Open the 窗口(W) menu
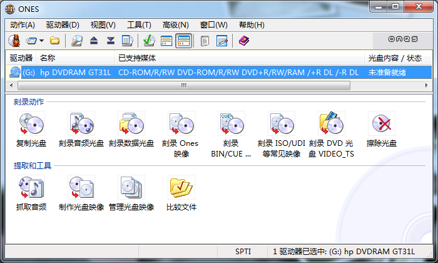This screenshot has height=263, width=438. 214,25
